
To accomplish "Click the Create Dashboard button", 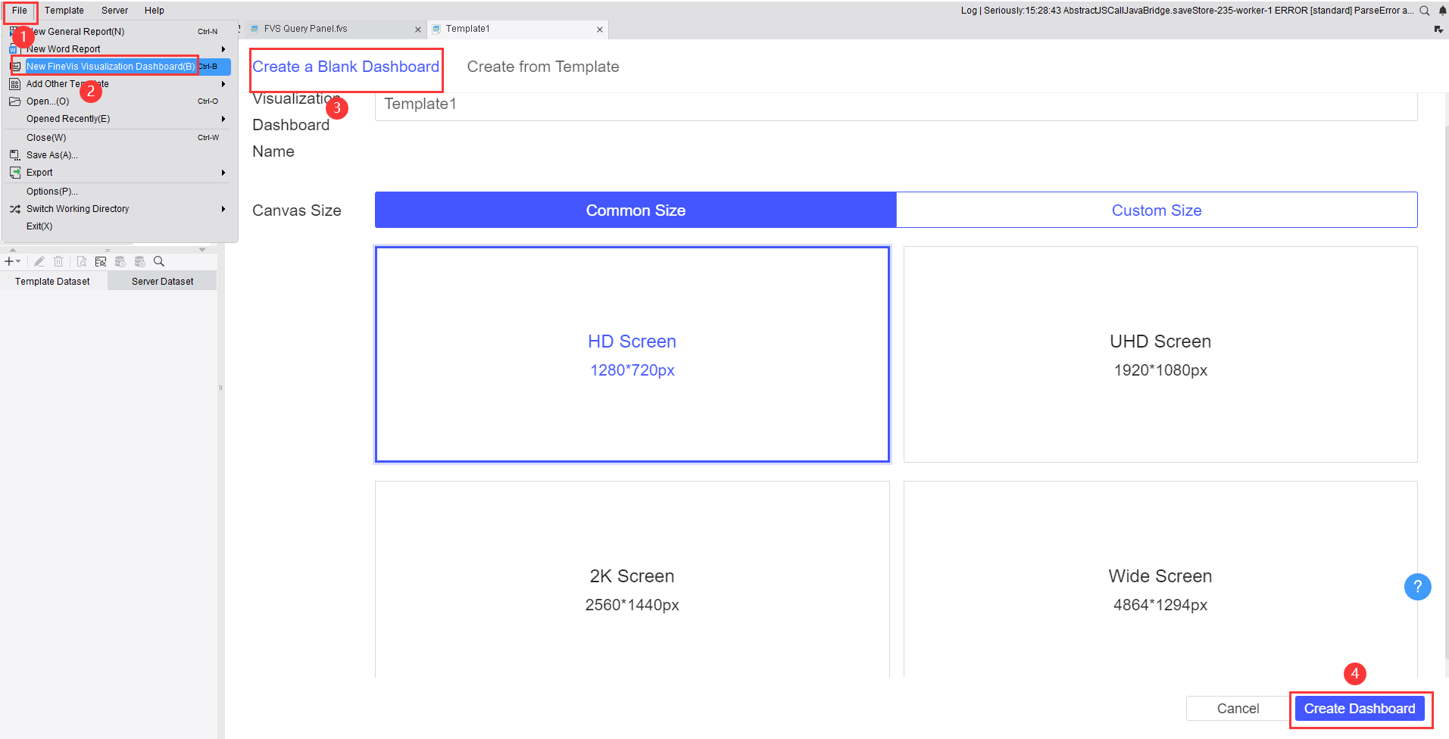I will (1360, 708).
